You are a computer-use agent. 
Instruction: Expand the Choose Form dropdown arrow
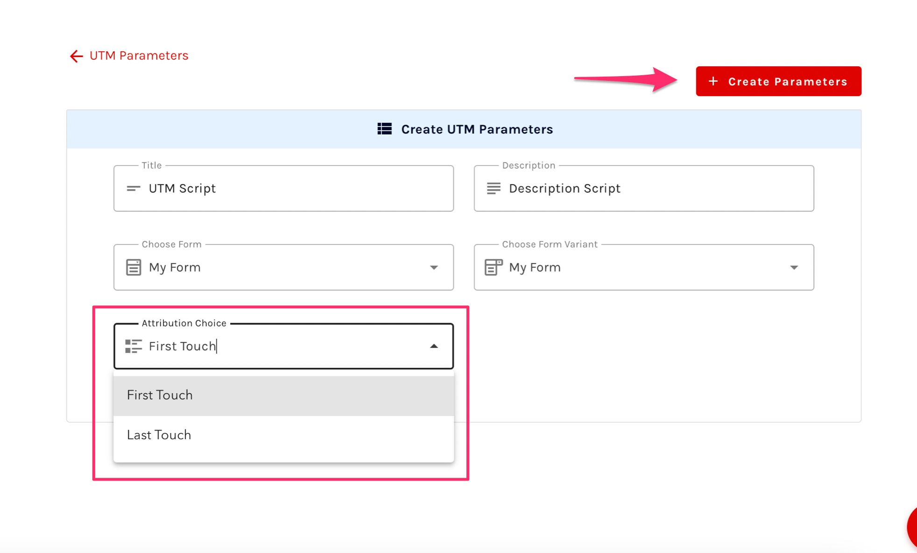[x=434, y=268]
